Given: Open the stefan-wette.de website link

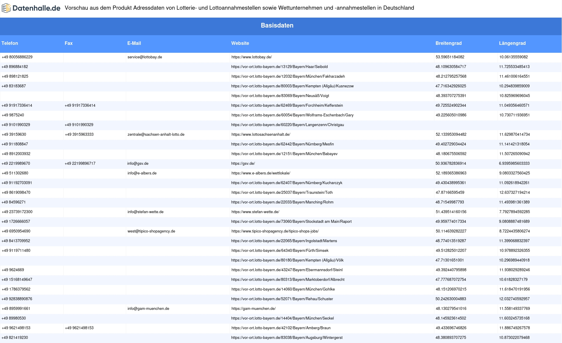Looking at the screenshot, I should pyautogui.click(x=255, y=212).
